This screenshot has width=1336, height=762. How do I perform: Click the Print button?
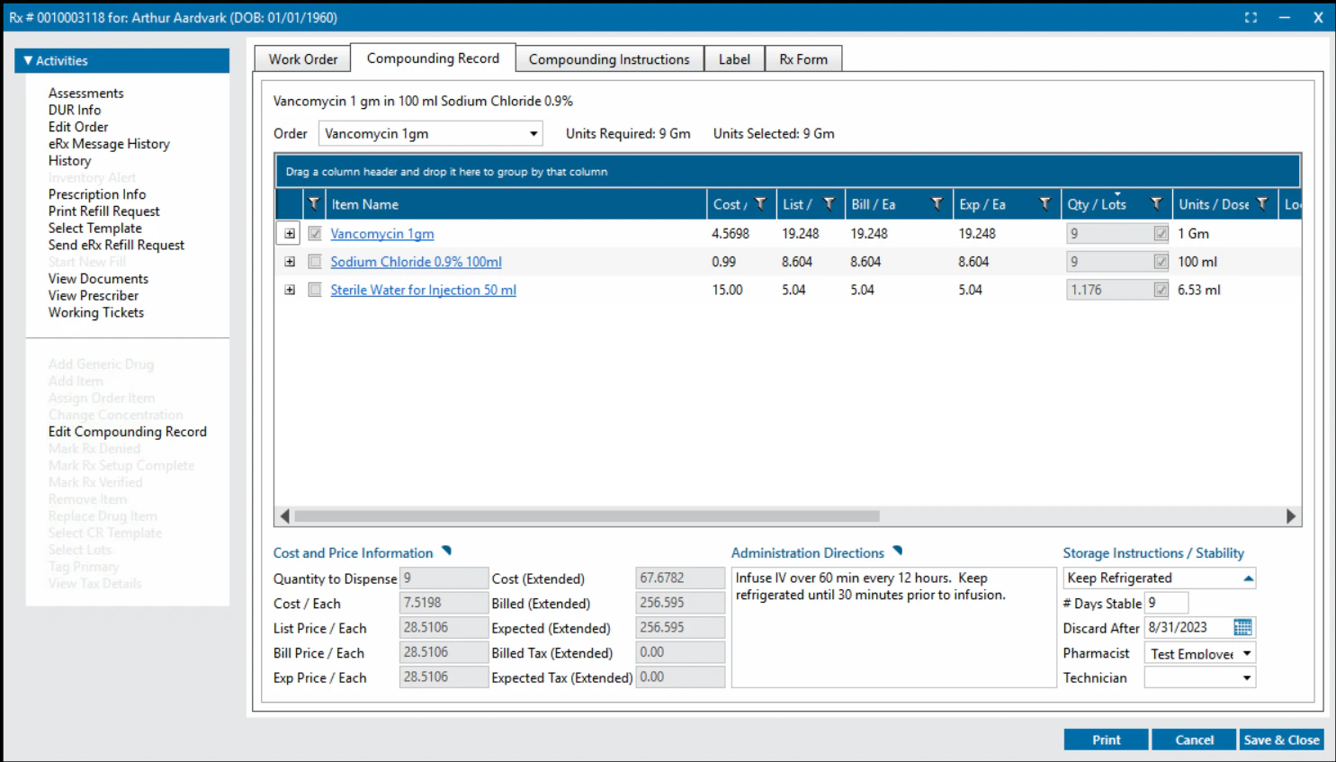(x=1105, y=739)
